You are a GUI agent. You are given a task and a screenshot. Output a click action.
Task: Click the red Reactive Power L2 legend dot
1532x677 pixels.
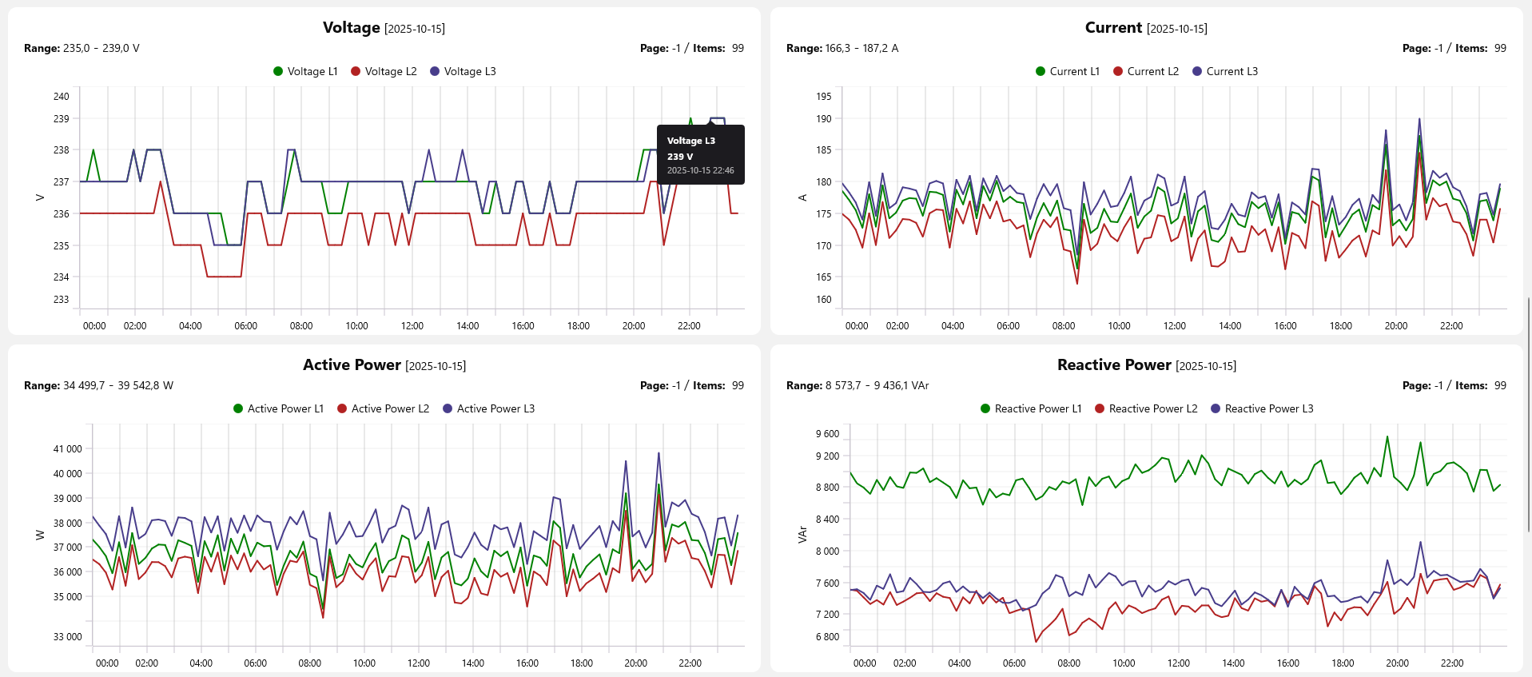[1100, 408]
